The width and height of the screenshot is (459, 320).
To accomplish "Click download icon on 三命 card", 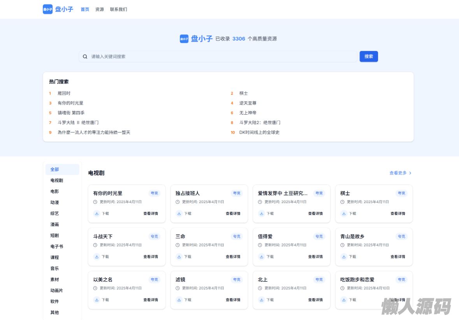I will pyautogui.click(x=179, y=257).
